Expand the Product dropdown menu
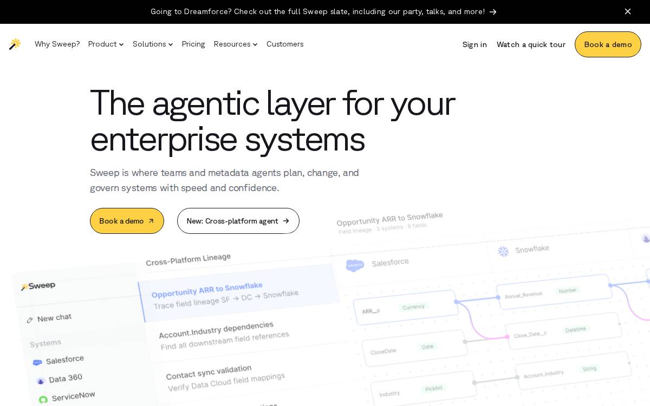The image size is (650, 406). pos(106,44)
